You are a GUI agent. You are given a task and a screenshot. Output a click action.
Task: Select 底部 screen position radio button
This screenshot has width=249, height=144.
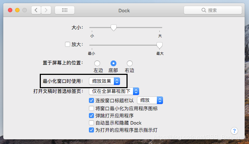[113, 63]
